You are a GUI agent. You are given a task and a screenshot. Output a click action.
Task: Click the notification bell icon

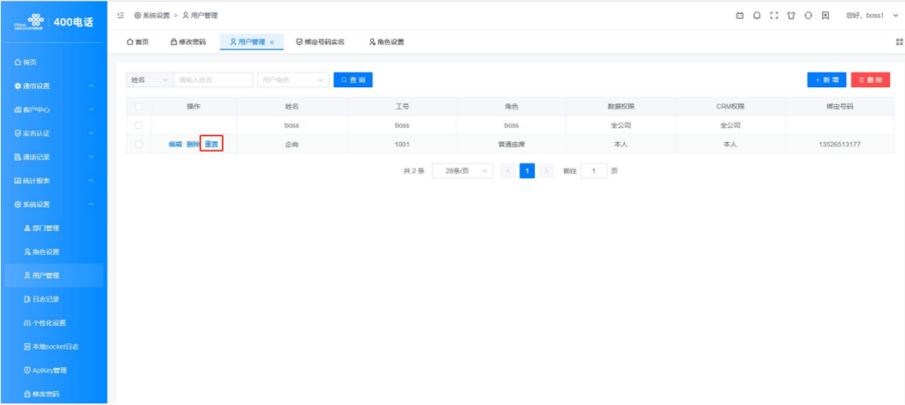pos(757,16)
